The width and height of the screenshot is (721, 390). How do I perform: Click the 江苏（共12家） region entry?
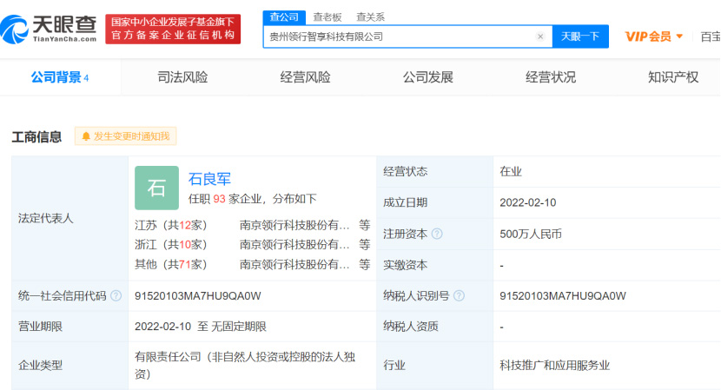171,225
